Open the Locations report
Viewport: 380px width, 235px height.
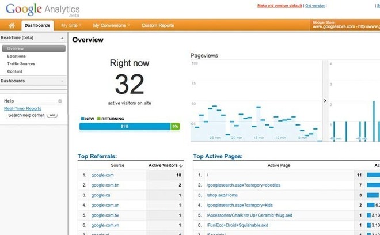pos(16,56)
